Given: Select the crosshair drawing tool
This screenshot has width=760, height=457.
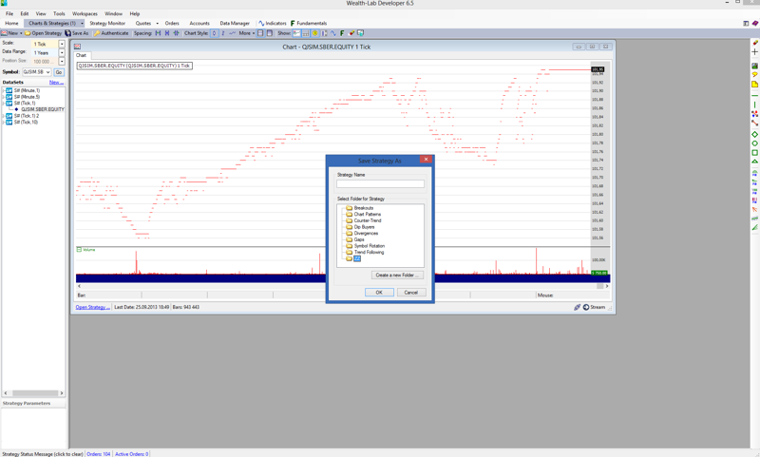Looking at the screenshot, I should tap(755, 52).
